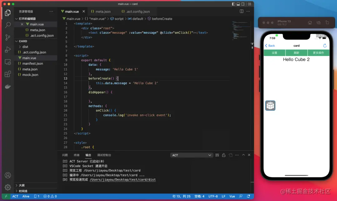This screenshot has width=337, height=201.
Task: Open the Source Control view
Action: pyautogui.click(x=8, y=38)
